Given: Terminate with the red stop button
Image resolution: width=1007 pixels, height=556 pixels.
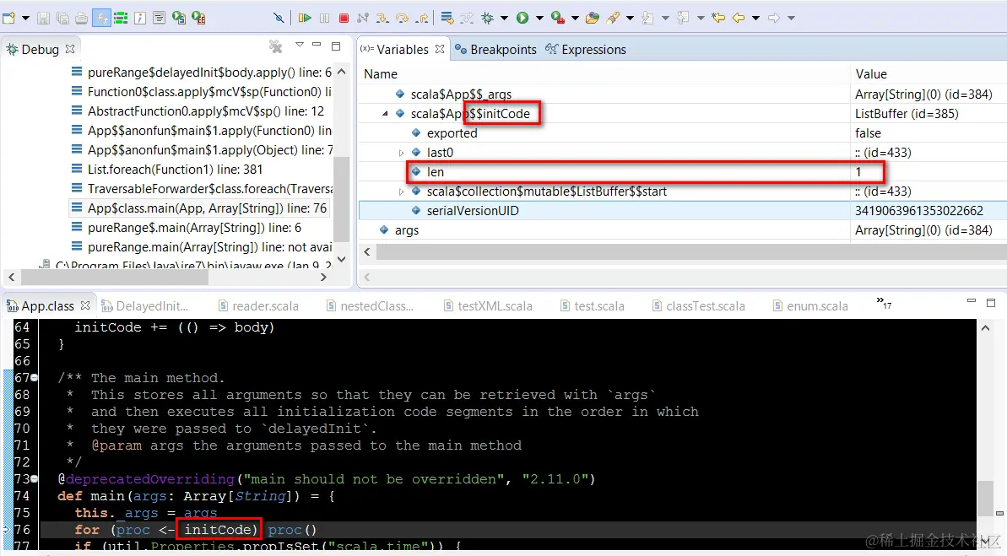Looking at the screenshot, I should pyautogui.click(x=344, y=18).
